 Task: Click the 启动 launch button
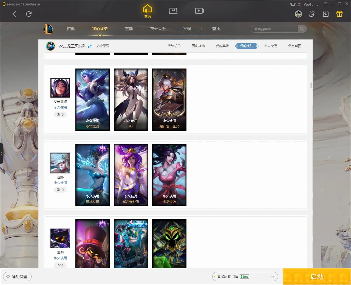click(317, 277)
